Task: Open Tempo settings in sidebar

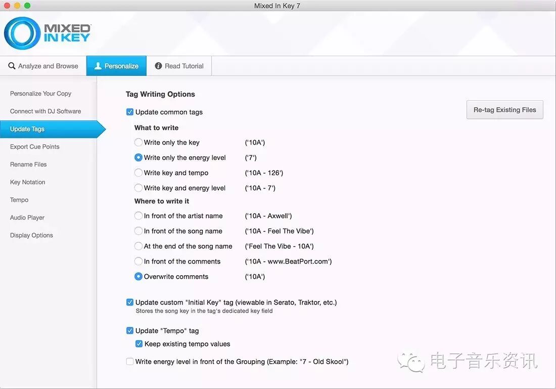Action: [19, 200]
